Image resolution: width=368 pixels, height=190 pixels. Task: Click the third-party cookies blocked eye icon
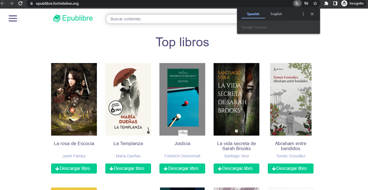(x=306, y=3)
